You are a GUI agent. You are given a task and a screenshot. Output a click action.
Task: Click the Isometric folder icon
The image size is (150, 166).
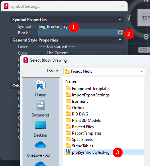(69, 101)
